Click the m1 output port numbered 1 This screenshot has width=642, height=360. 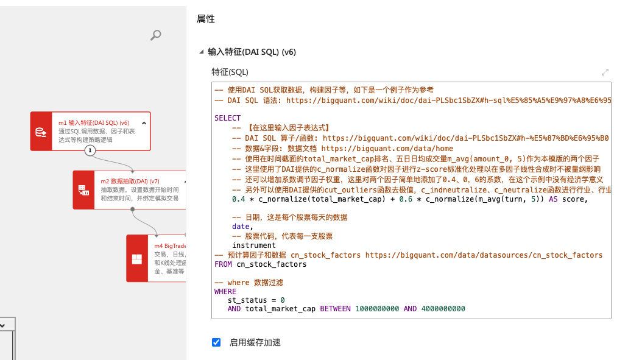coord(90,150)
